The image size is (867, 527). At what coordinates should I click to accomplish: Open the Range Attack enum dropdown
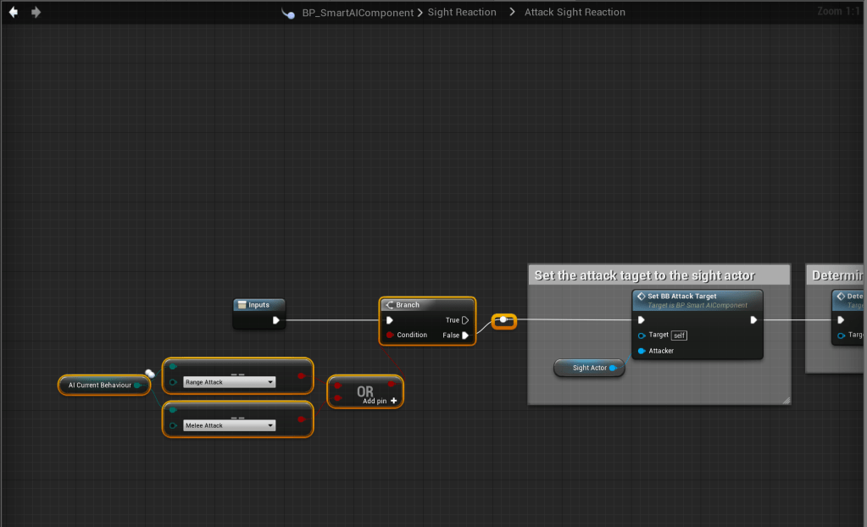click(229, 382)
